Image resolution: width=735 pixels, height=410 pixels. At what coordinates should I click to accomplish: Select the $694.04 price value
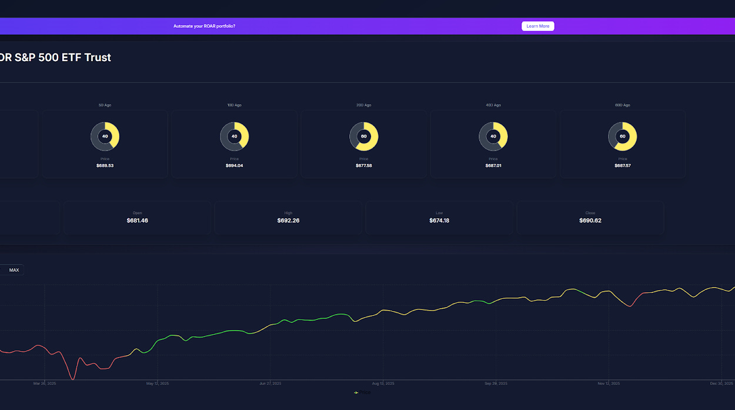point(235,166)
